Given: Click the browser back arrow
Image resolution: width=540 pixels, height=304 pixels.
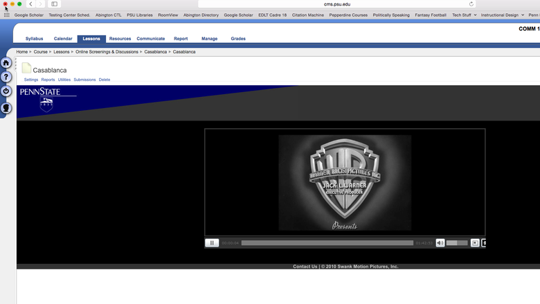Looking at the screenshot, I should tap(30, 4).
